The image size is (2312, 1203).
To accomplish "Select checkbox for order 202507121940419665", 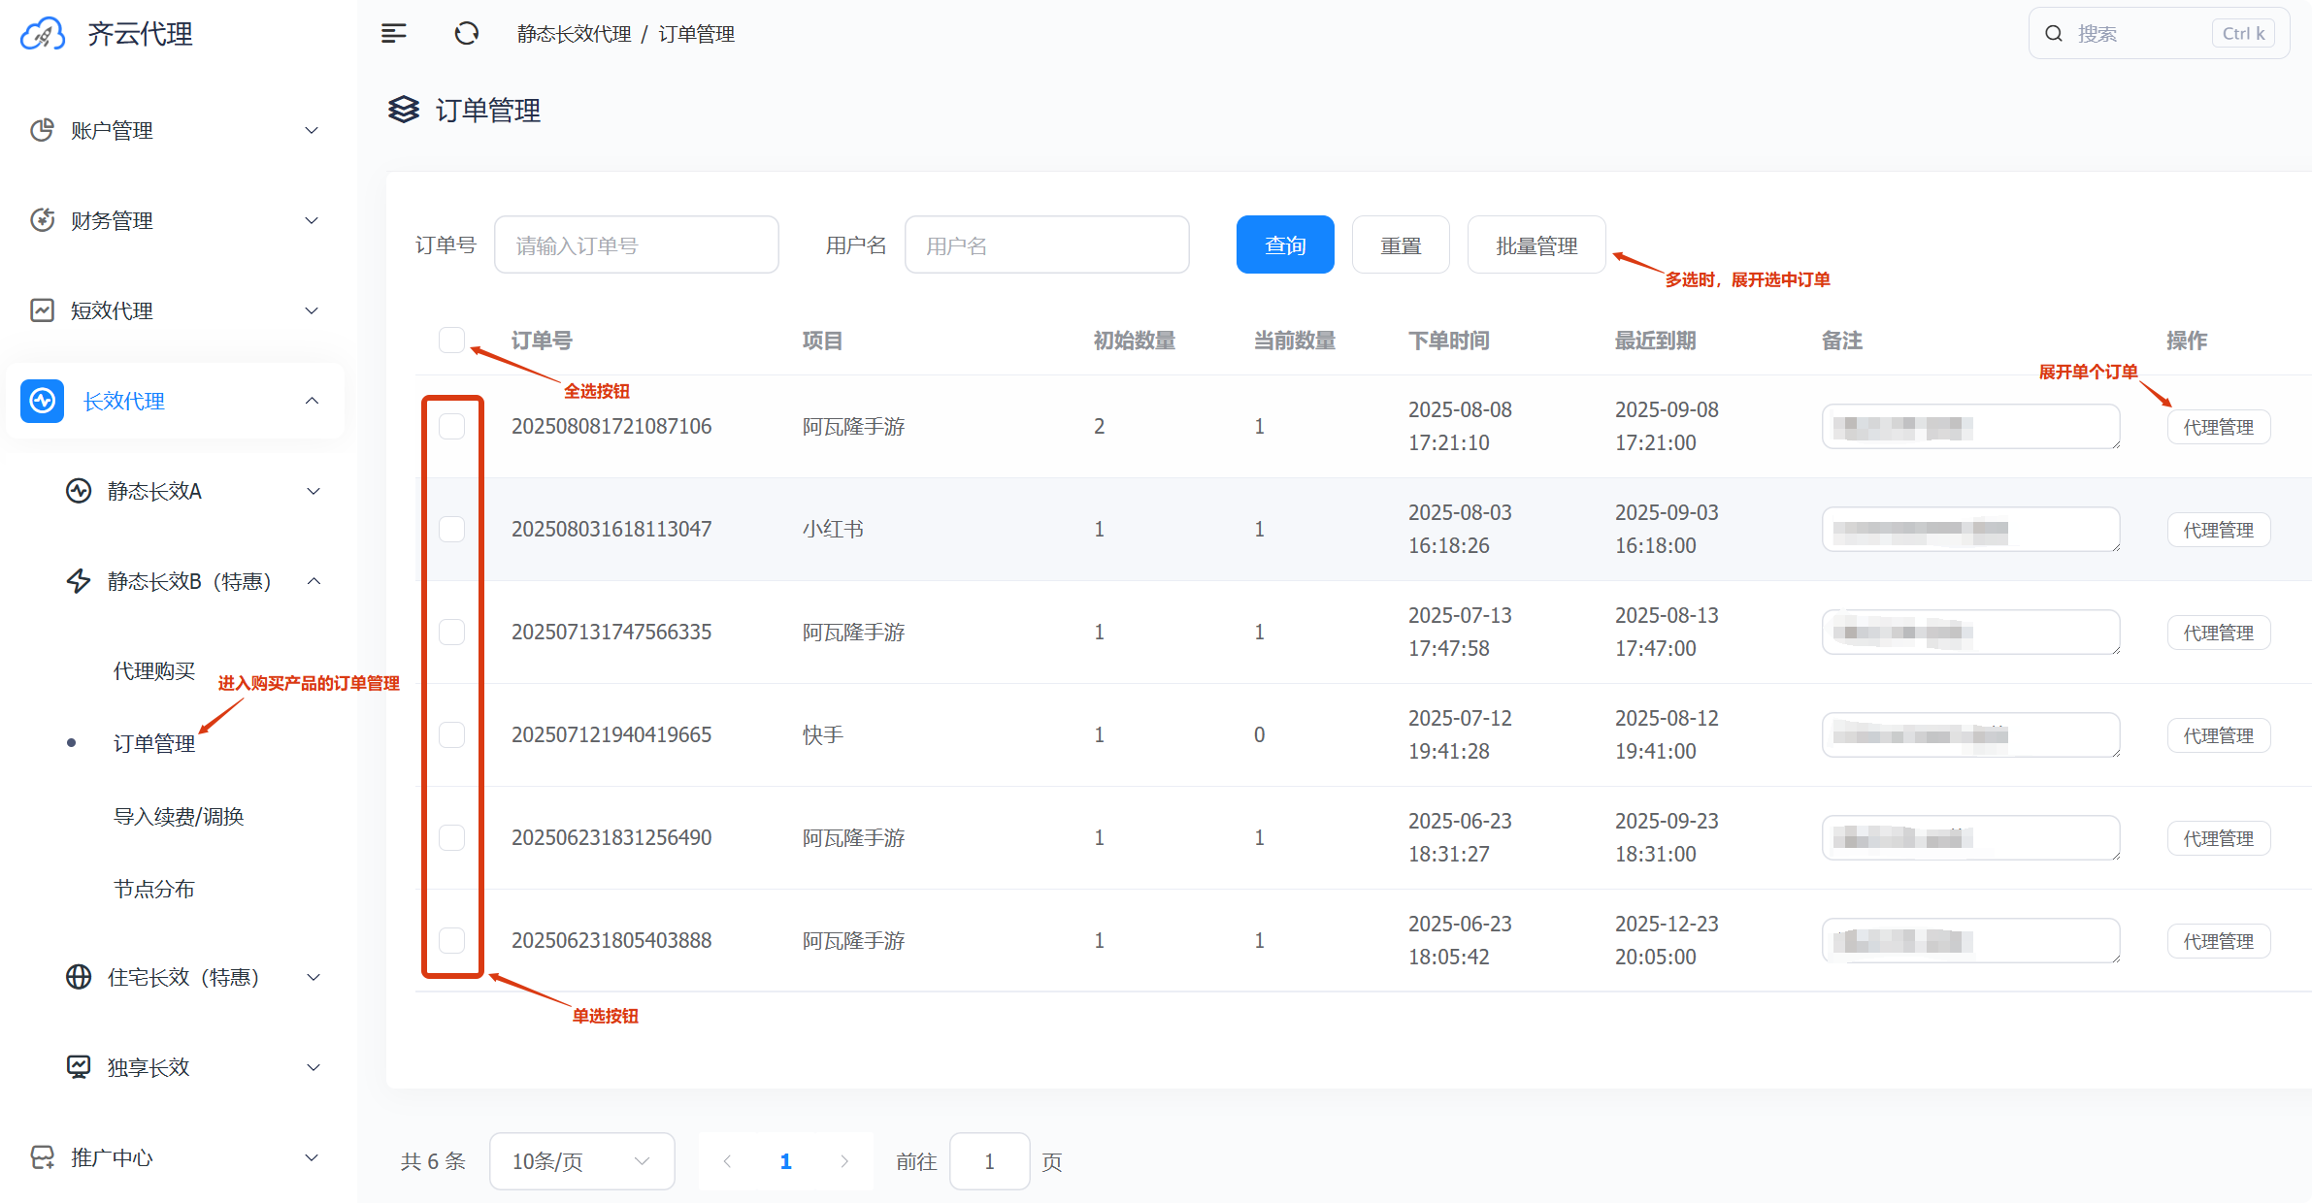I will coord(451,734).
